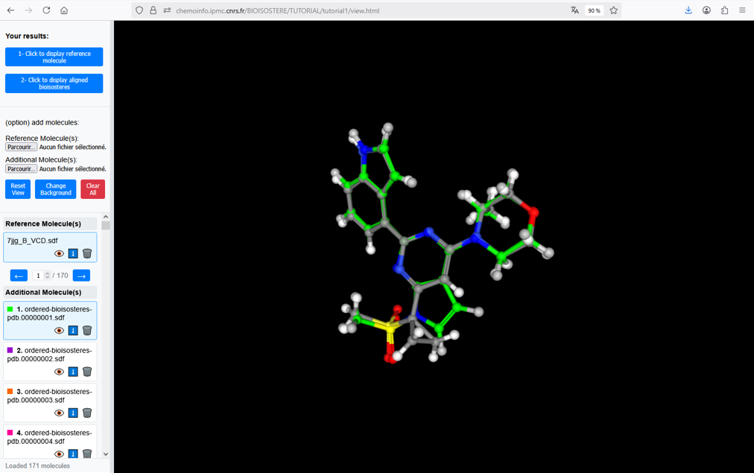Download the 7jjg_B_VCD.sdf reference molecule
Screen dimensions: 754x473
73,254
